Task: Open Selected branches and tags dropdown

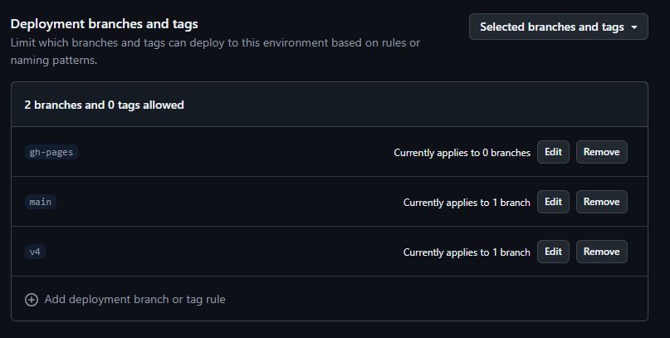Action: coord(559,27)
